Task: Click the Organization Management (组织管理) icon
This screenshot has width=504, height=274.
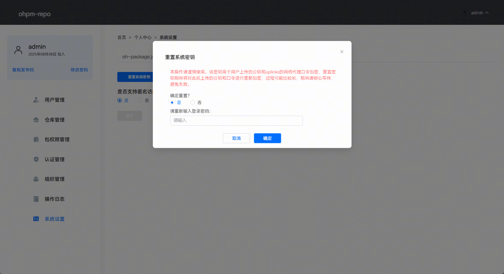Action: (x=36, y=179)
